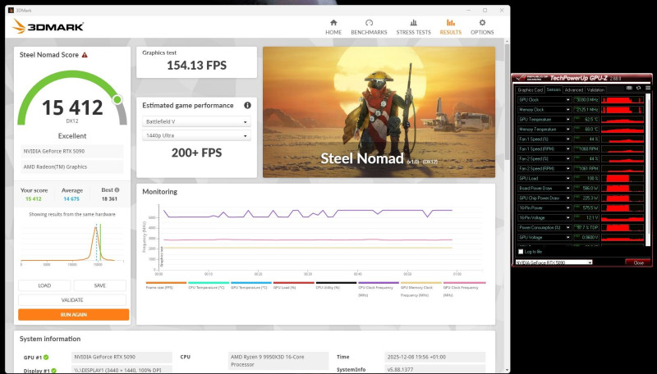The width and height of the screenshot is (657, 374).
Task: Click GPU-Z refresh icon
Action: tap(639, 89)
